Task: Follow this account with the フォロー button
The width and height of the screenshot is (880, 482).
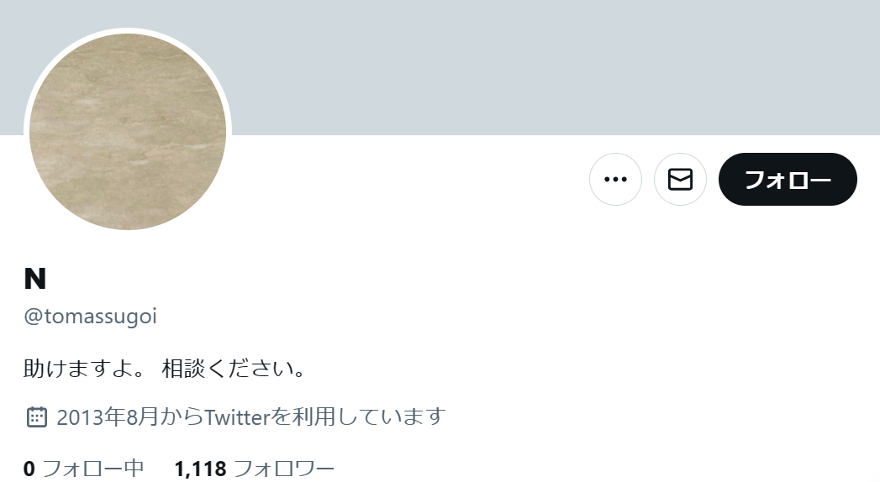Action: click(x=788, y=180)
